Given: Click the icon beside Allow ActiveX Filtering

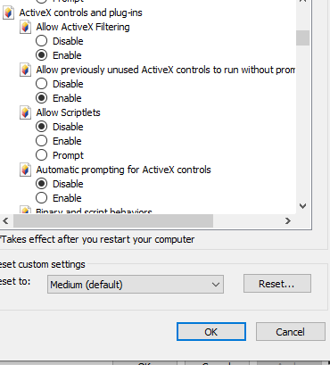Looking at the screenshot, I should tap(25, 27).
